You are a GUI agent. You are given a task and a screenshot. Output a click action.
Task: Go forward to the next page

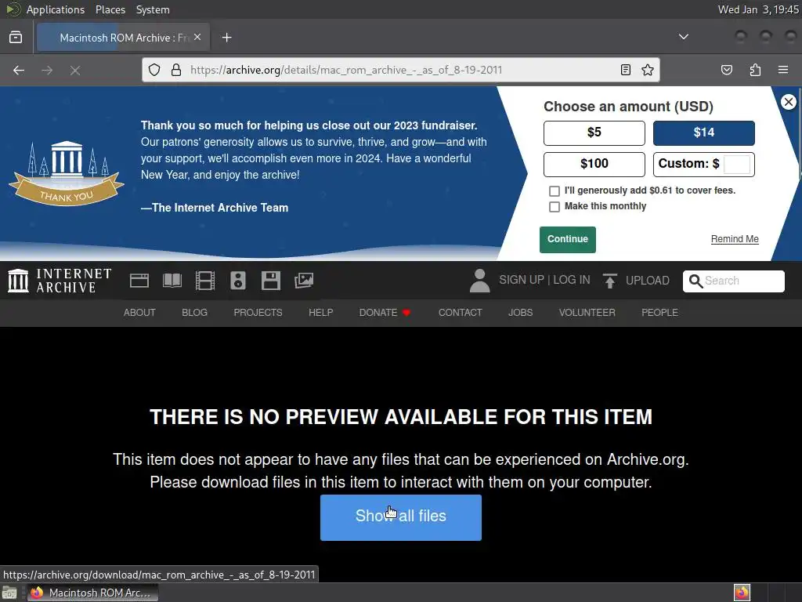click(x=47, y=70)
